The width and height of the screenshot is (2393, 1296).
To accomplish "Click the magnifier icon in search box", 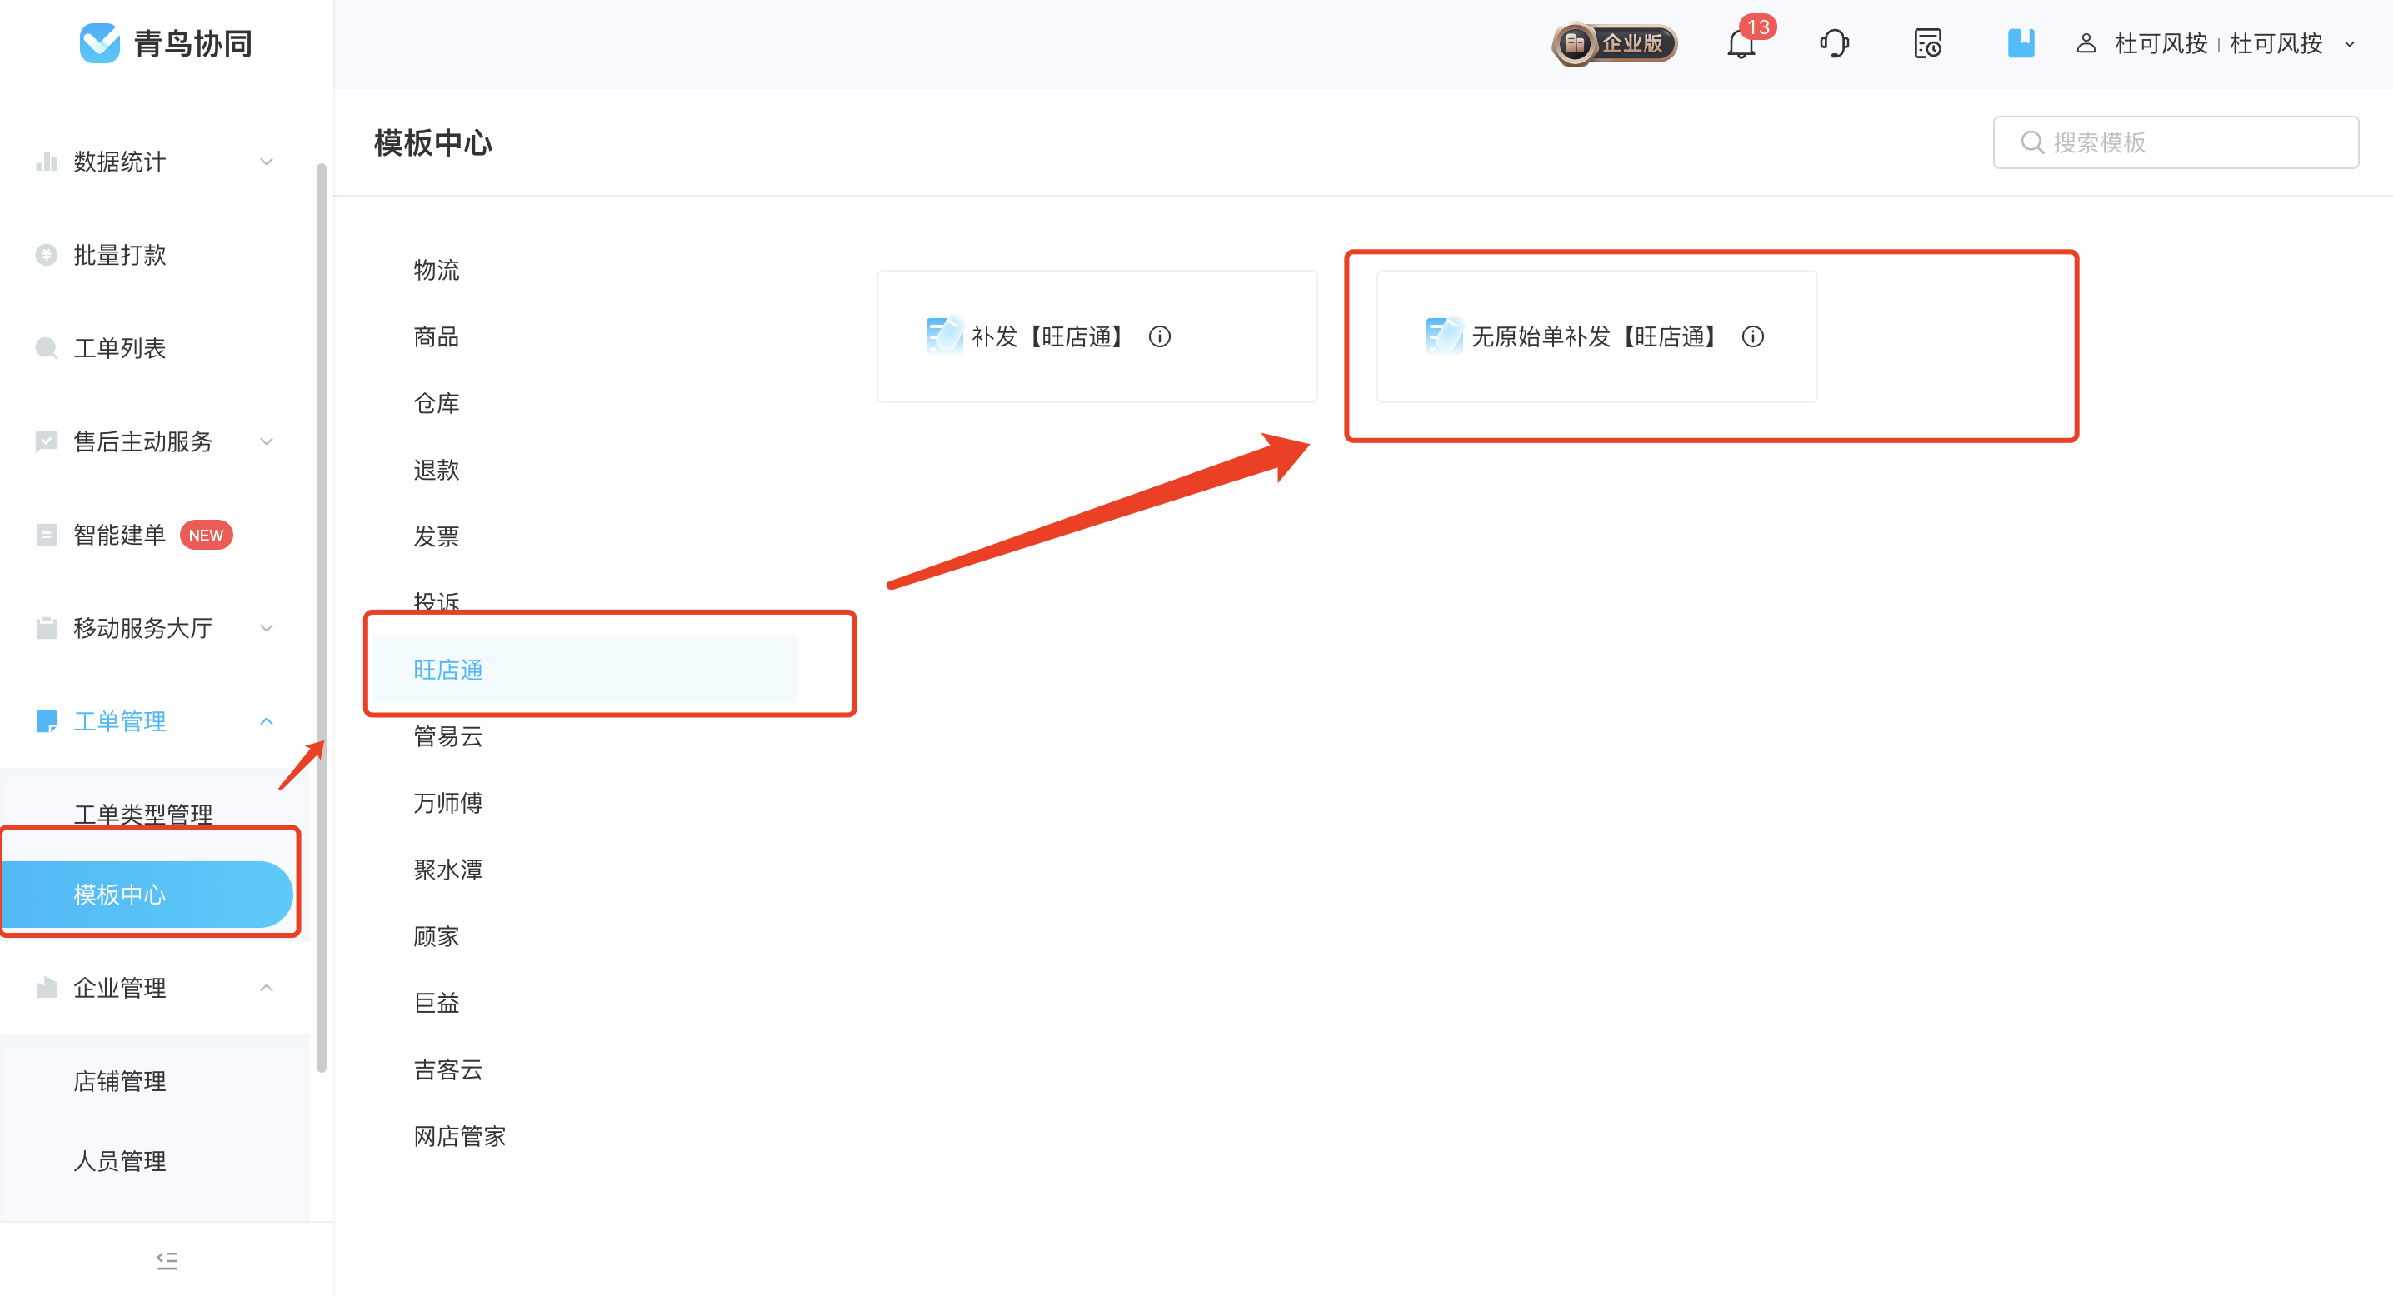I will pos(2032,142).
